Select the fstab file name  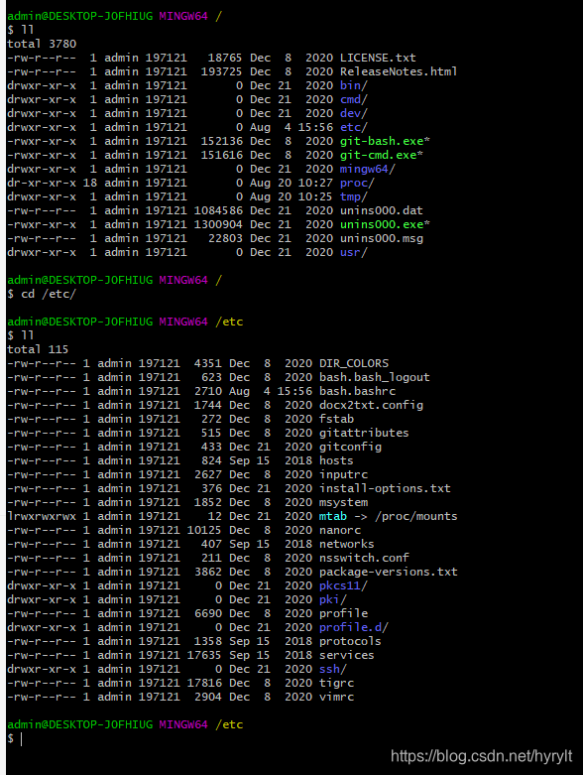336,419
